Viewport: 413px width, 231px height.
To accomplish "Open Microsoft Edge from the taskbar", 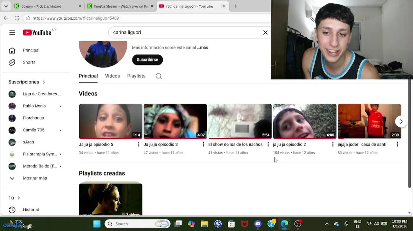I will (x=284, y=224).
